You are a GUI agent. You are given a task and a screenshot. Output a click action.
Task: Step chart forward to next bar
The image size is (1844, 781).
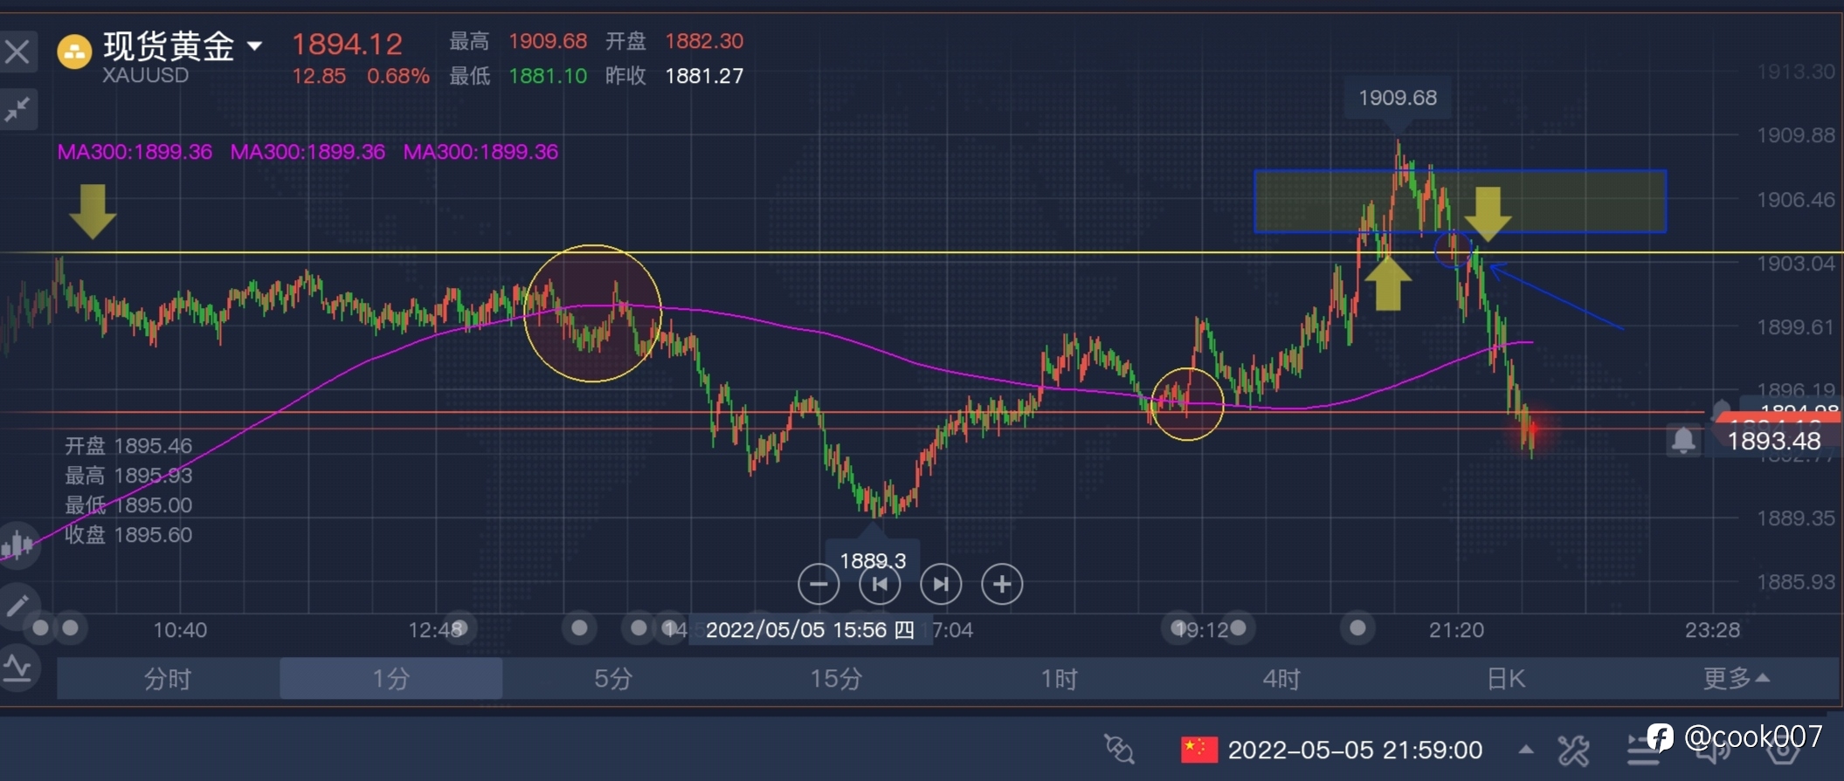941,584
